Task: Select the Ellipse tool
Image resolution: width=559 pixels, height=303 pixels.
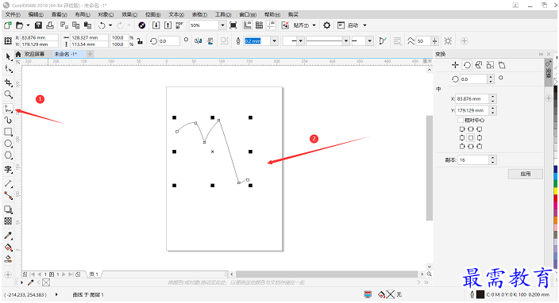Action: [8, 144]
